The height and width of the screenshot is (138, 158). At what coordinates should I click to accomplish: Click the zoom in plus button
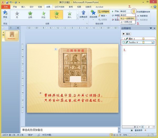pyautogui.click(x=148, y=135)
